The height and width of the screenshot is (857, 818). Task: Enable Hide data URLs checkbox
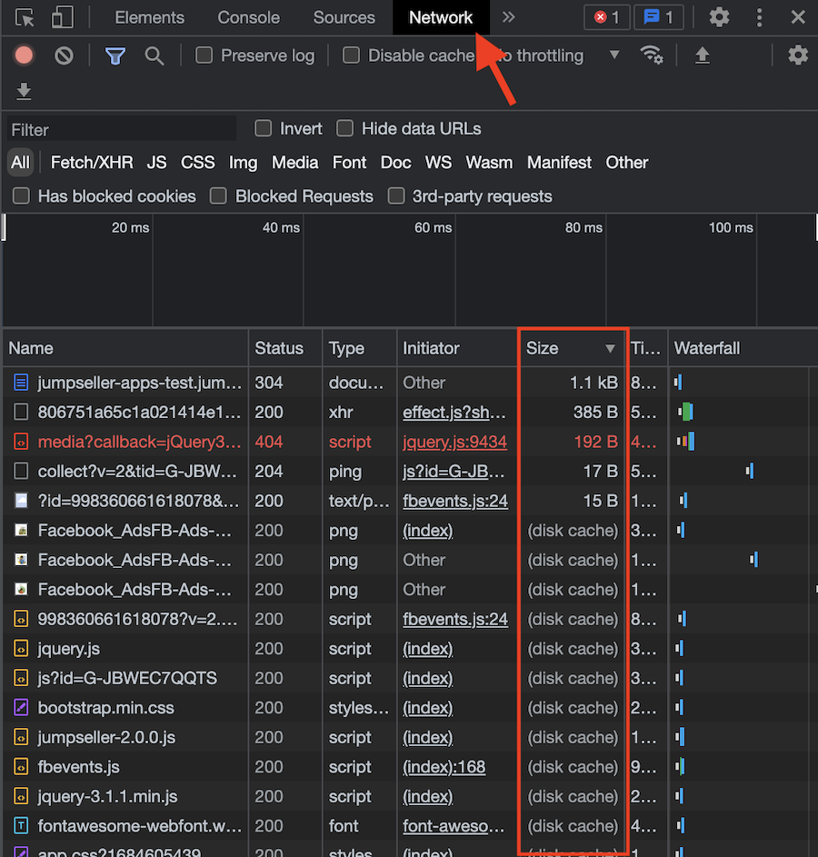pos(345,128)
